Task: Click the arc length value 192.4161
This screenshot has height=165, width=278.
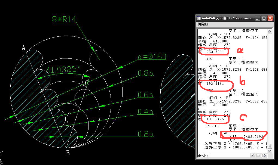Action: point(215,84)
